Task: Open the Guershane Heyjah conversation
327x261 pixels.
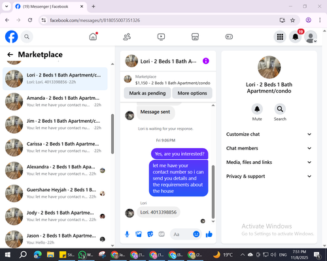Action: [x=55, y=193]
